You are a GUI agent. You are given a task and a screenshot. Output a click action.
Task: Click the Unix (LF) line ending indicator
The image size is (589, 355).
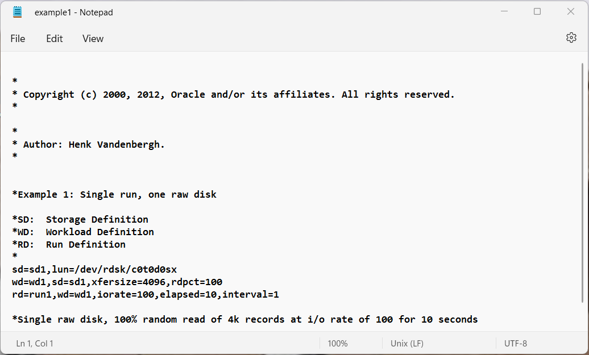[407, 344]
